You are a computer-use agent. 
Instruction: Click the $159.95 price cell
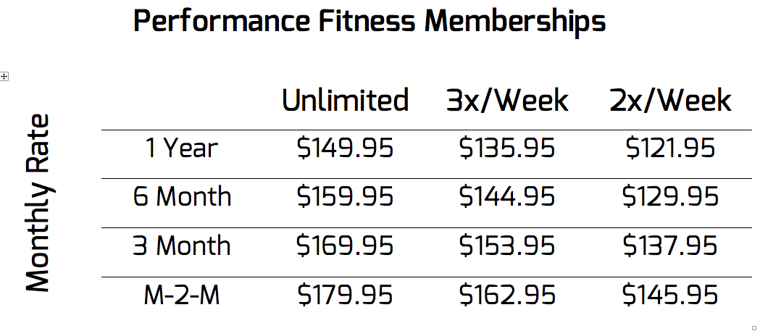(346, 197)
